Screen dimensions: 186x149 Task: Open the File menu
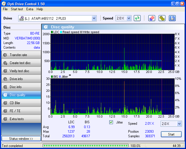pyautogui.click(x=5, y=9)
